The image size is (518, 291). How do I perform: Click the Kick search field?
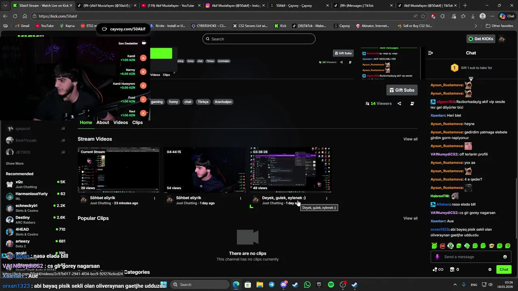point(259,39)
